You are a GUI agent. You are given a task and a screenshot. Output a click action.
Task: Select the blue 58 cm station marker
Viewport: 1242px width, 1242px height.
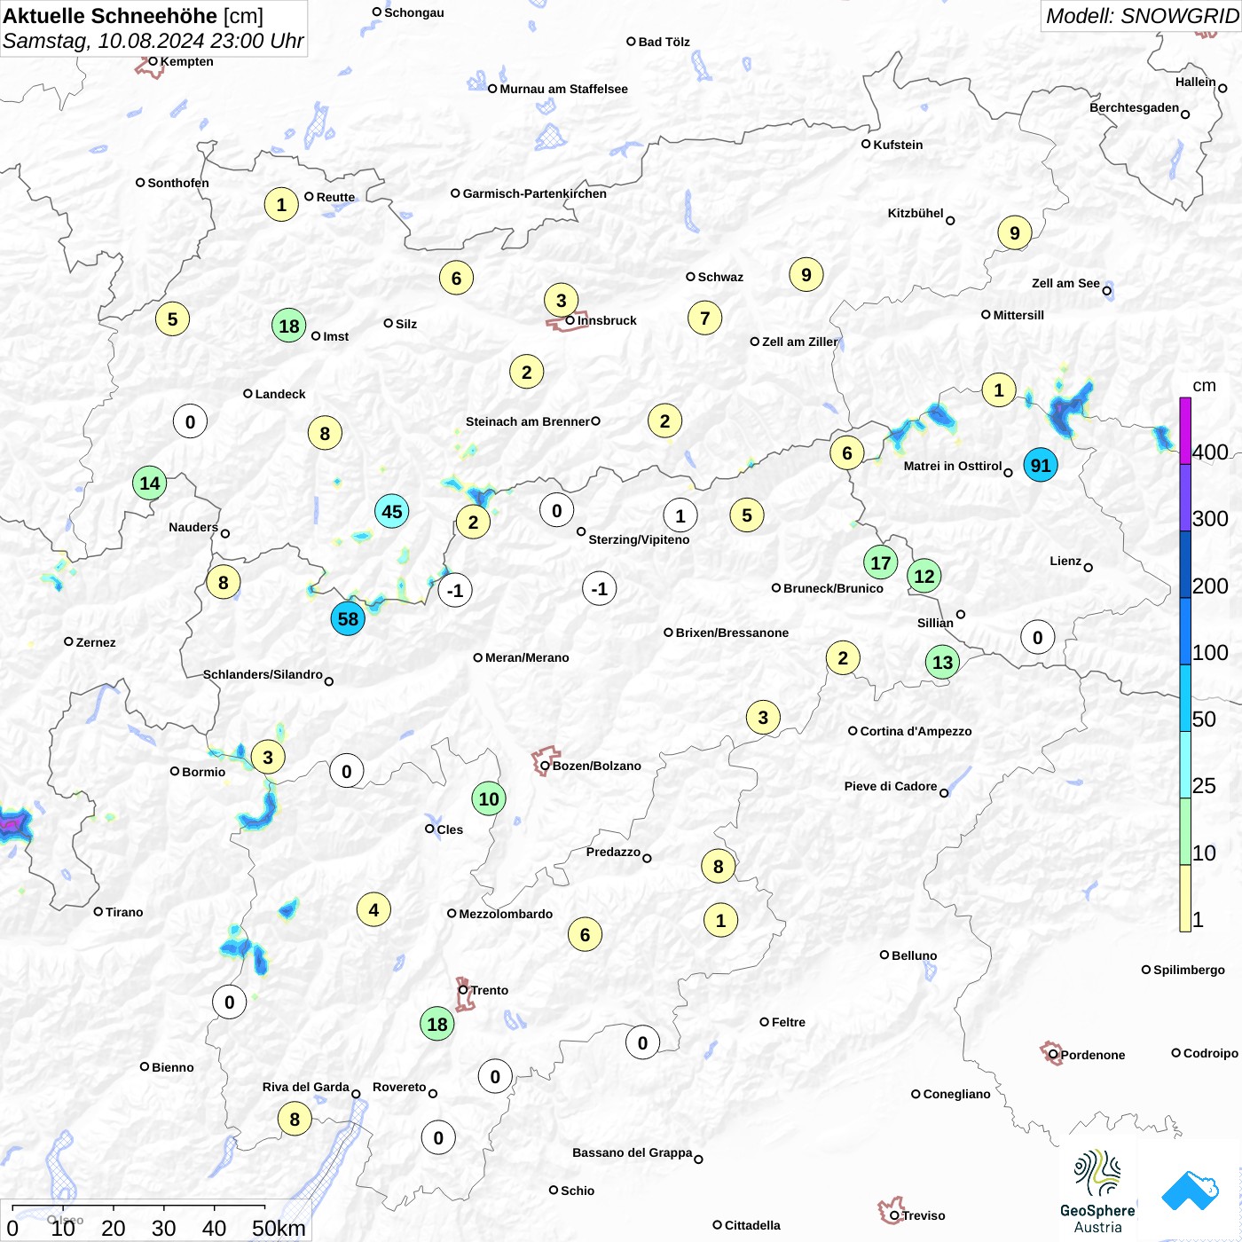tap(348, 618)
